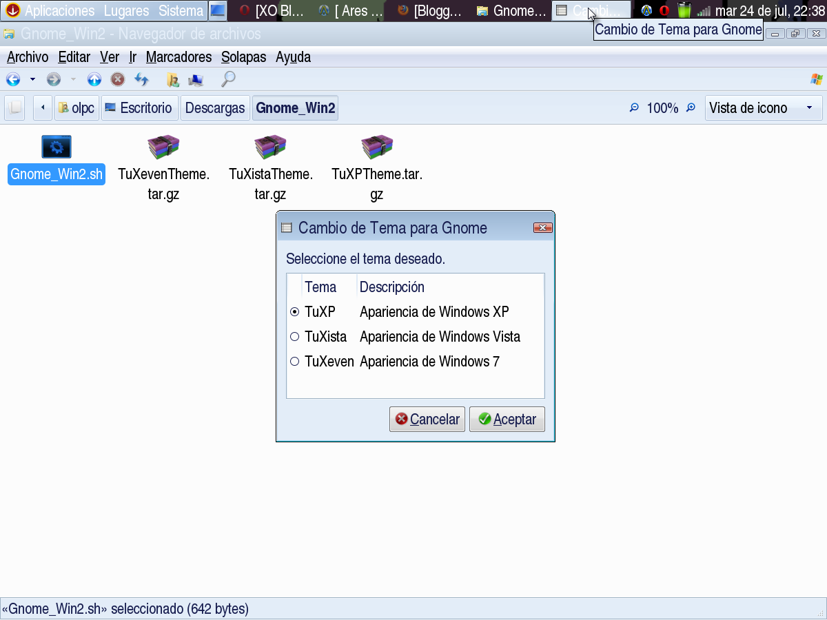Click the Ares tray icon
Image resolution: width=827 pixels, height=620 pixels.
(646, 11)
